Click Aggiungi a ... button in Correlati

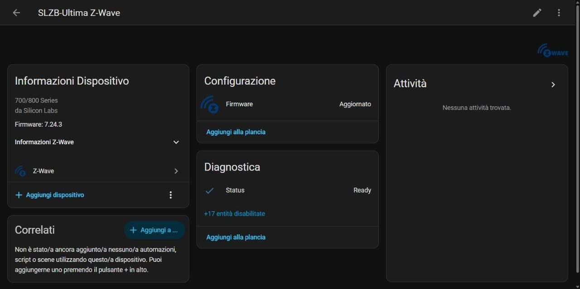(x=154, y=230)
